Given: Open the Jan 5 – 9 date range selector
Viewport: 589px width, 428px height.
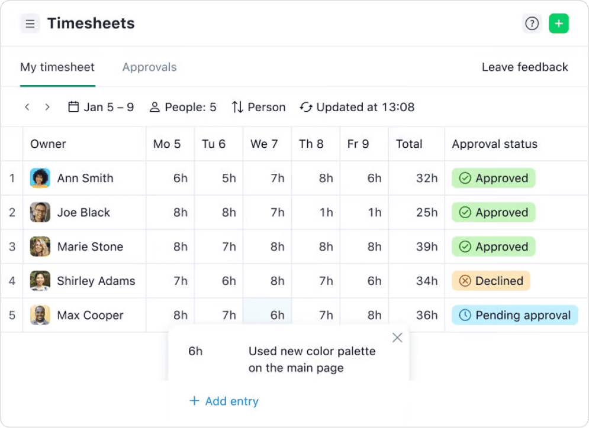Looking at the screenshot, I should click(107, 107).
